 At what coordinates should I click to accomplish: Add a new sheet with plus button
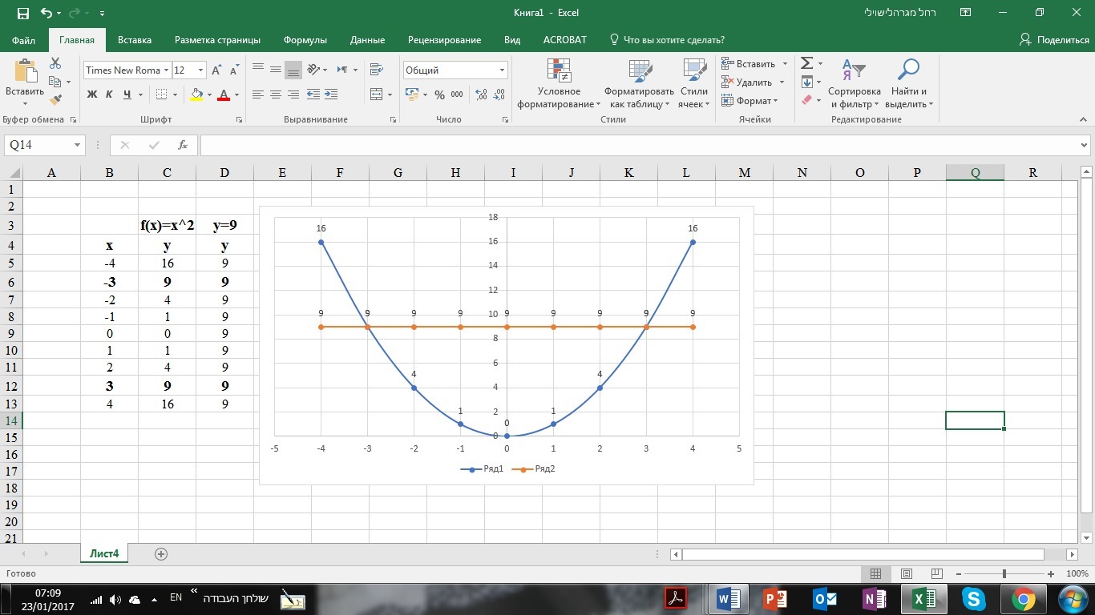(161, 553)
